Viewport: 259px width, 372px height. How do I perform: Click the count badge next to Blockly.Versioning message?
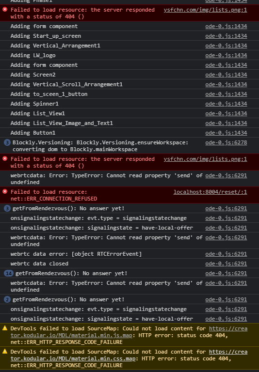[x=7, y=142]
